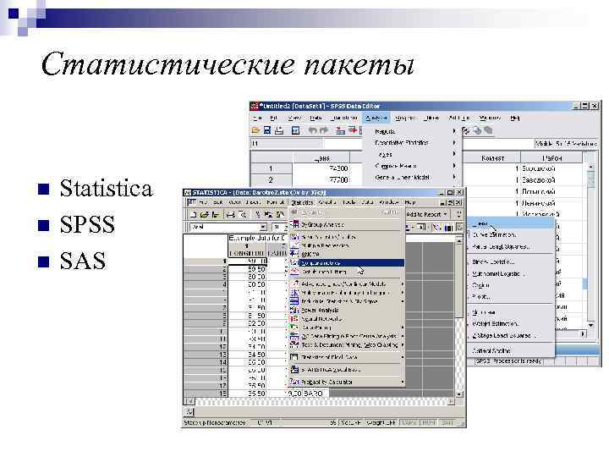The width and height of the screenshot is (609, 457).
Task: Click the STATISTICA spreadsheet tab icon at bottom
Action: pyautogui.click(x=189, y=411)
